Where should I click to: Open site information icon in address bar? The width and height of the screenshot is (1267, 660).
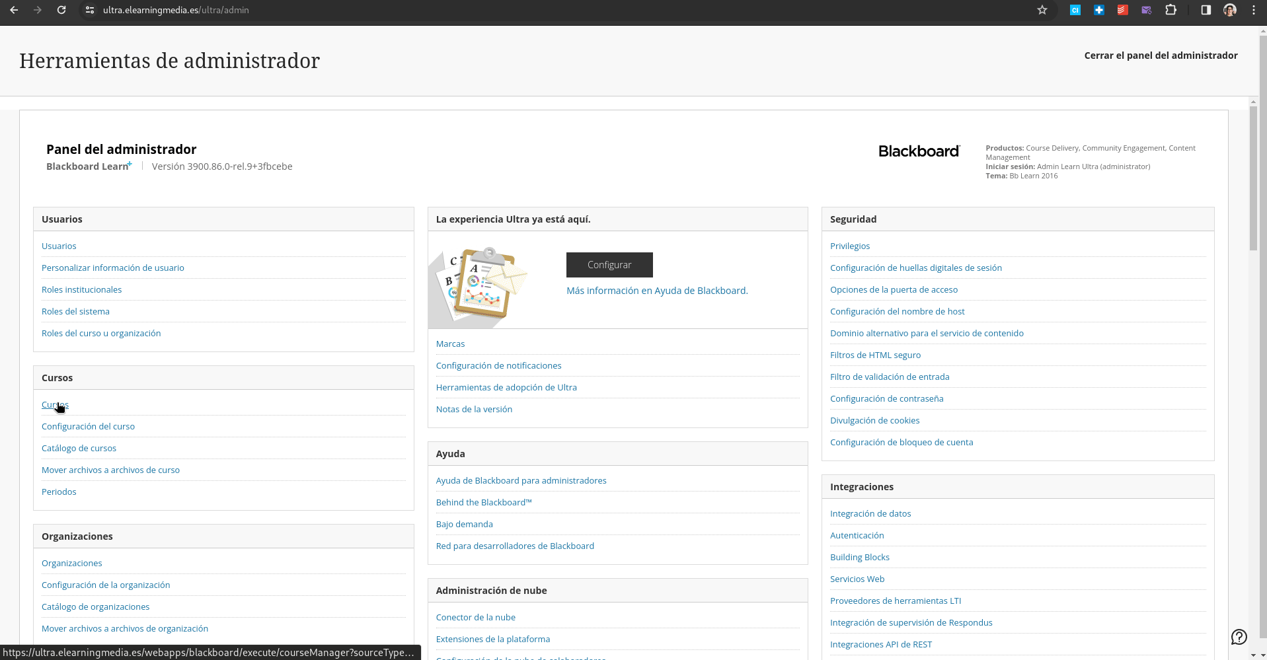(91, 10)
